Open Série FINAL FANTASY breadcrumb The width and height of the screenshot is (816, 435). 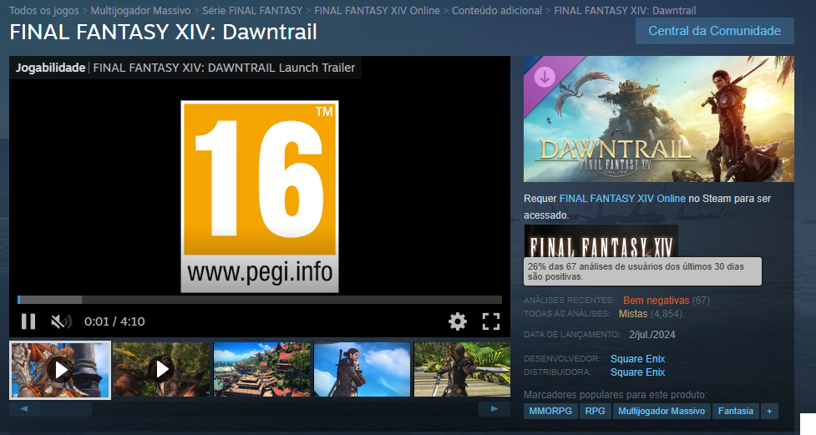click(x=252, y=10)
